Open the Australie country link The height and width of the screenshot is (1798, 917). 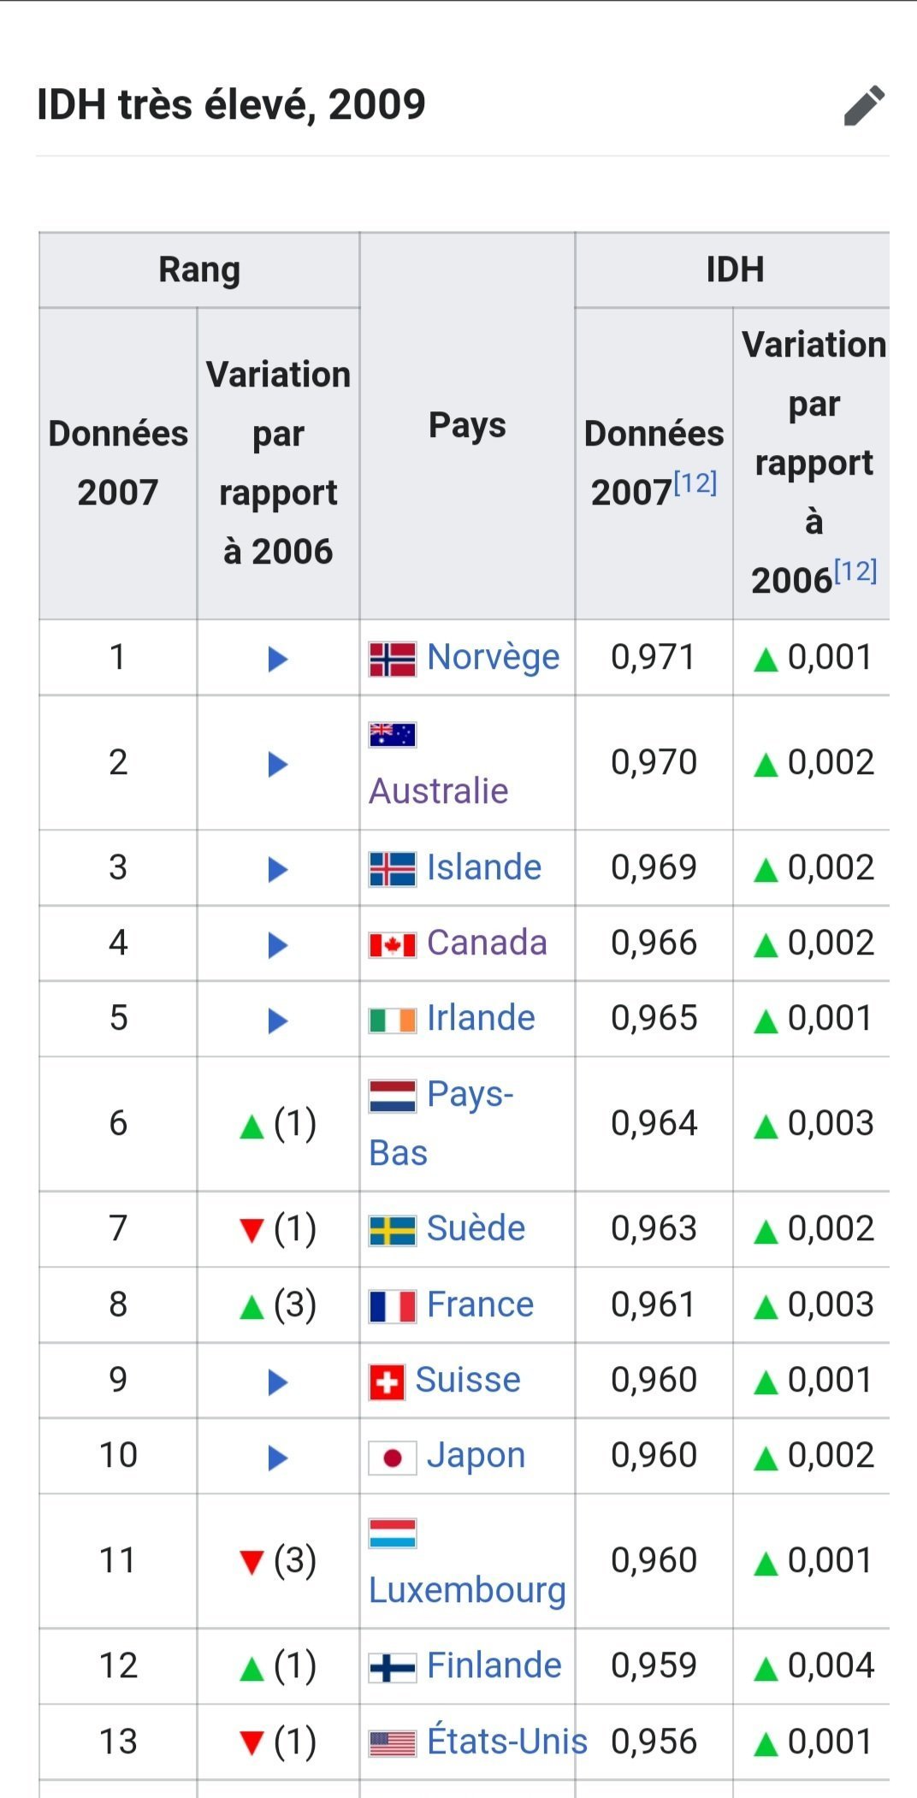click(x=438, y=791)
